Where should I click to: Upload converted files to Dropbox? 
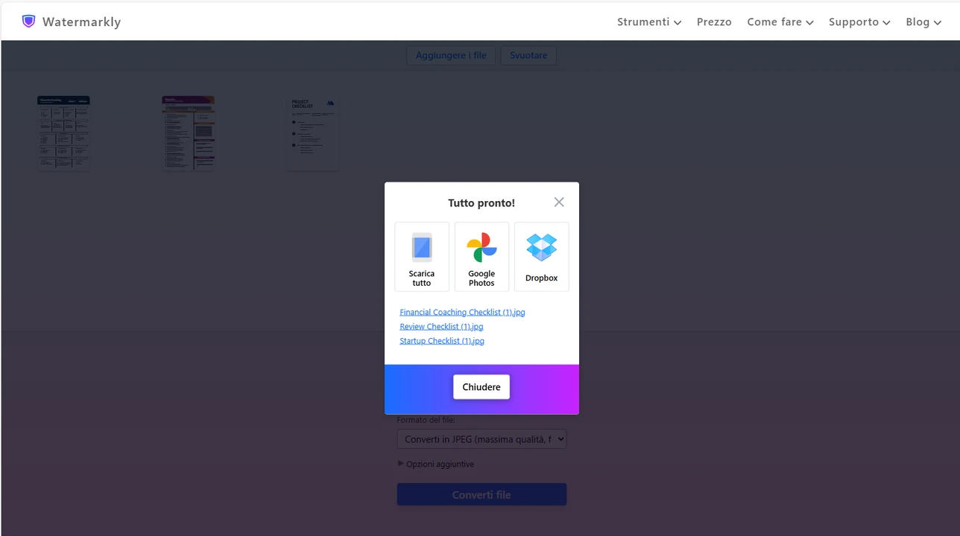(x=541, y=257)
